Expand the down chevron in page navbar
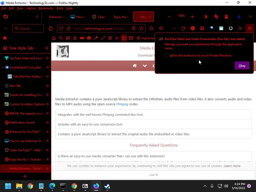This screenshot has height=192, width=256. pyautogui.click(x=145, y=66)
